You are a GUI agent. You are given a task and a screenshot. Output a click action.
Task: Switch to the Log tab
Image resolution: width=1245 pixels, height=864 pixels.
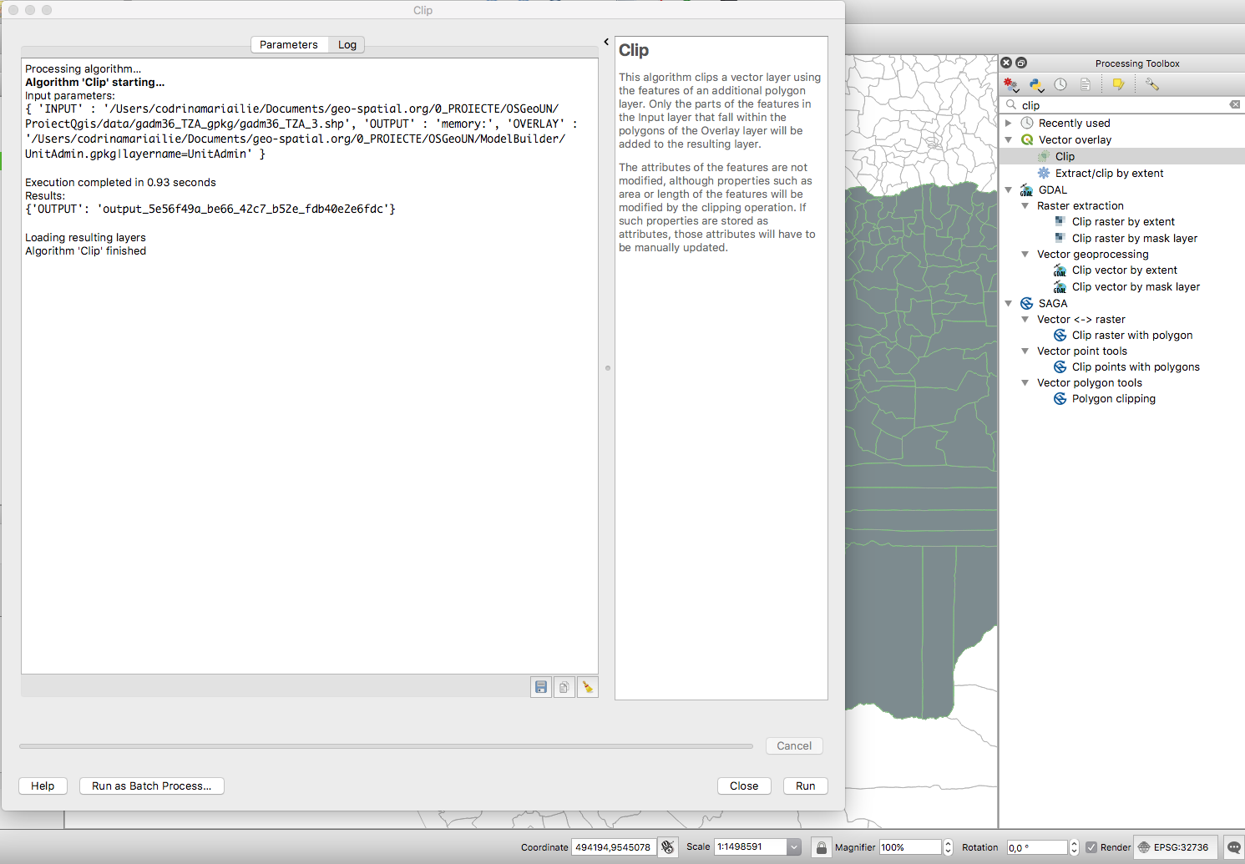(x=347, y=45)
